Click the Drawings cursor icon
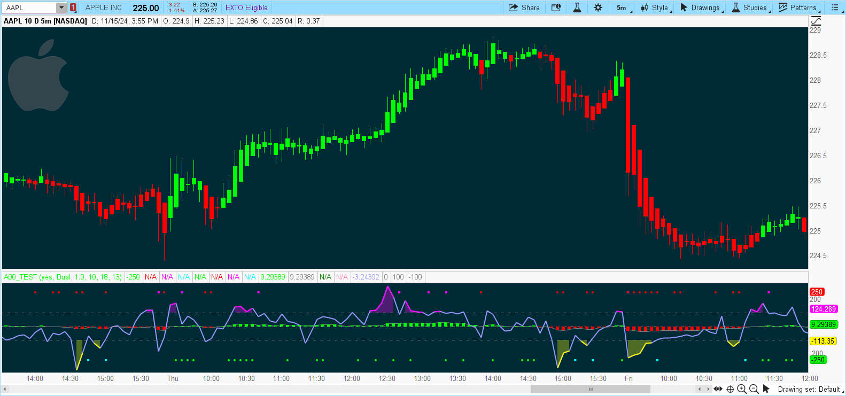This screenshot has width=846, height=396. pyautogui.click(x=684, y=7)
